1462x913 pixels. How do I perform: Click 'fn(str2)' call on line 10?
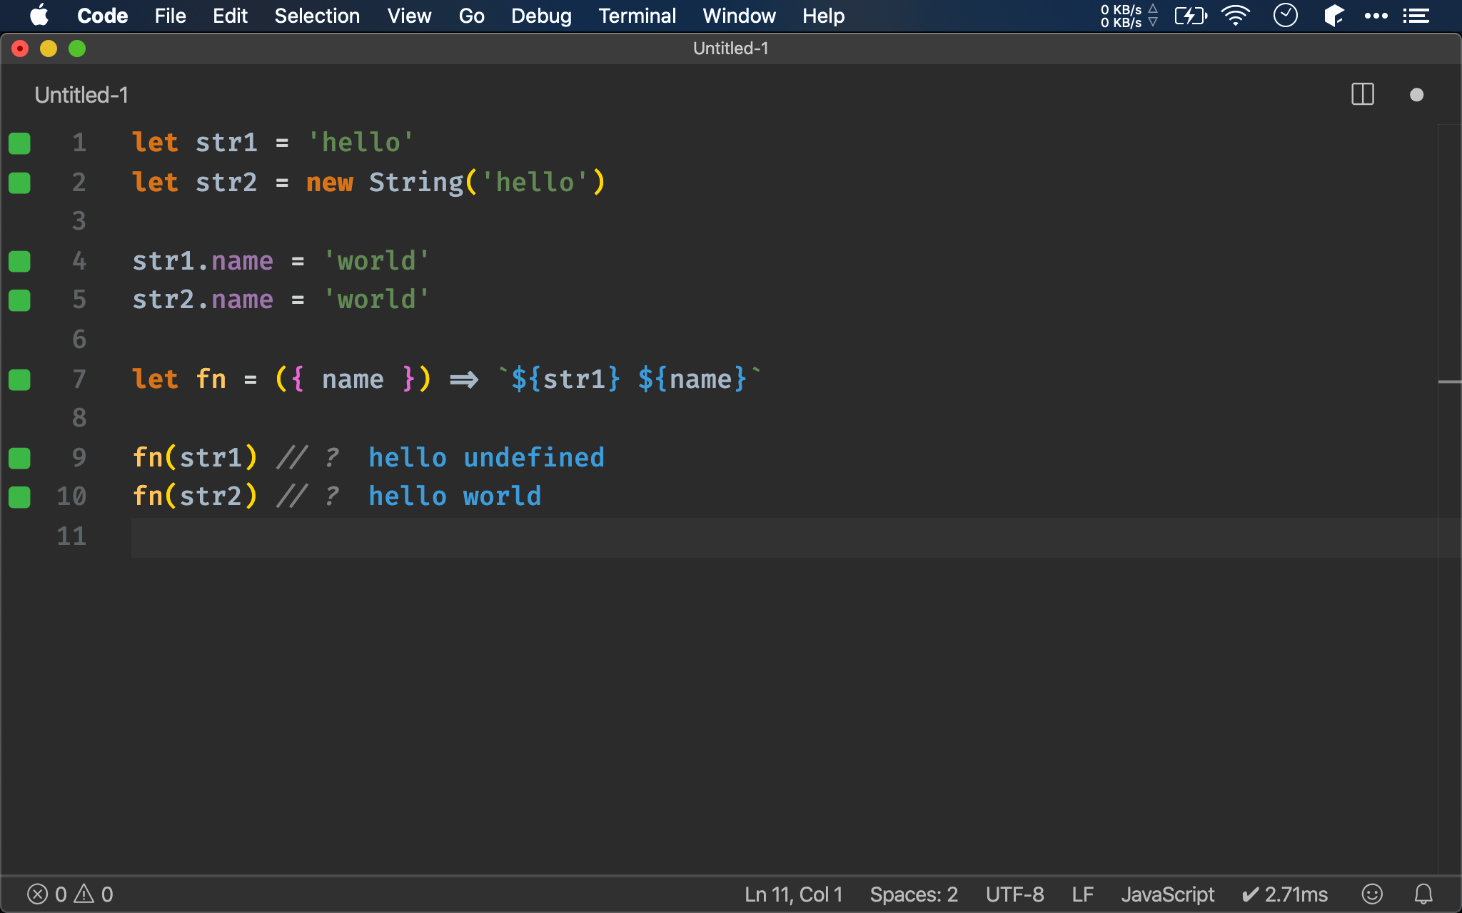click(x=195, y=496)
